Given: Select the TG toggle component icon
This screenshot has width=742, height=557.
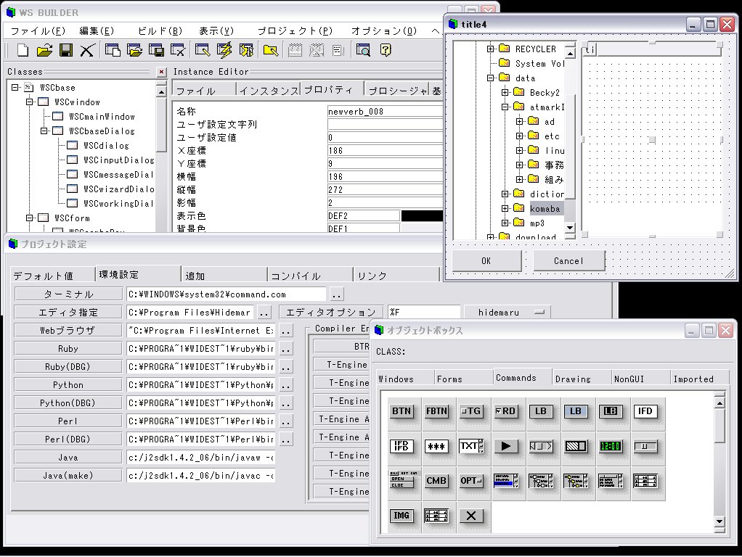Looking at the screenshot, I should 471,410.
